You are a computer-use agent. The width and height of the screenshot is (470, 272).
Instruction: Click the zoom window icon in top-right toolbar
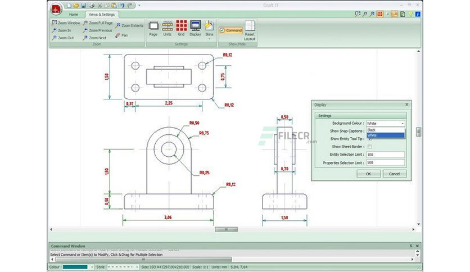coord(358,14)
